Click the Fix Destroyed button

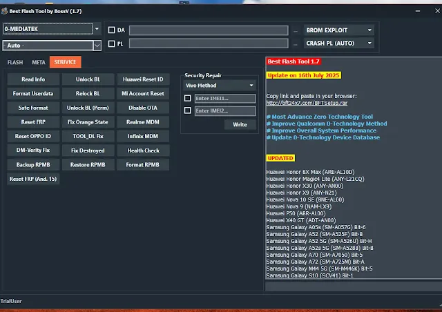click(88, 150)
